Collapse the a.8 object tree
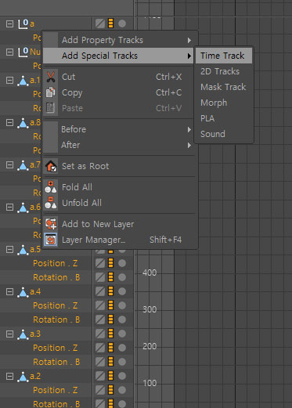 [x=9, y=122]
